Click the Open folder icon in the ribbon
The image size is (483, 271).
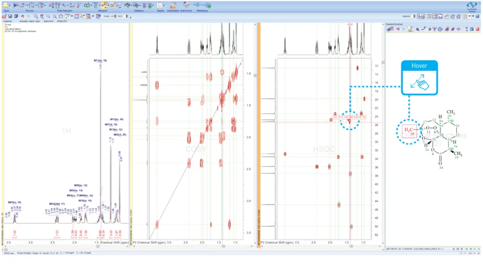click(5, 5)
